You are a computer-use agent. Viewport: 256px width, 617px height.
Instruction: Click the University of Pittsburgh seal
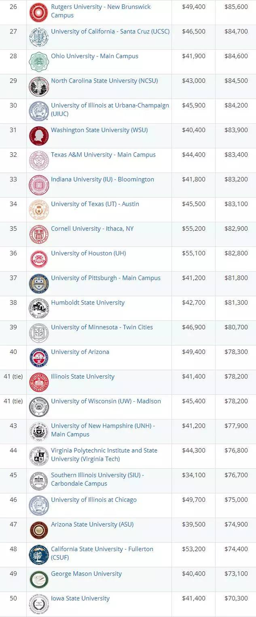pos(39,284)
